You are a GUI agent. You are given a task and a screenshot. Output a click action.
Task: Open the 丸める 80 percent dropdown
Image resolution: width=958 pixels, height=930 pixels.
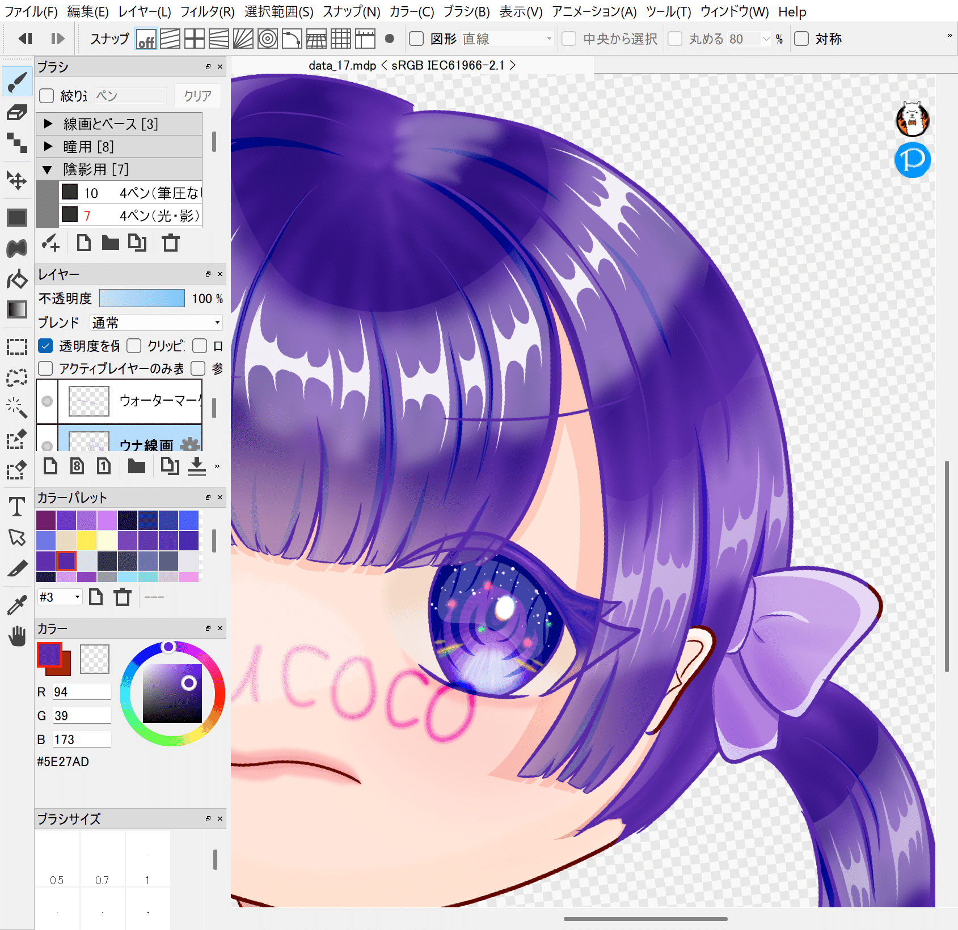tap(766, 39)
